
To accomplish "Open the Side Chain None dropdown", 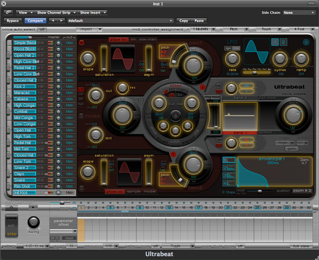I will [x=299, y=13].
